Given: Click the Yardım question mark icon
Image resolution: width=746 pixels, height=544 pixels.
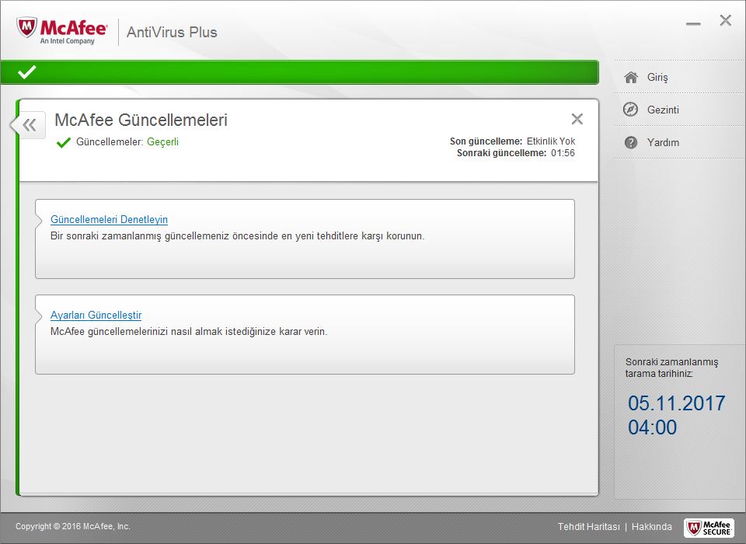Looking at the screenshot, I should [x=631, y=142].
